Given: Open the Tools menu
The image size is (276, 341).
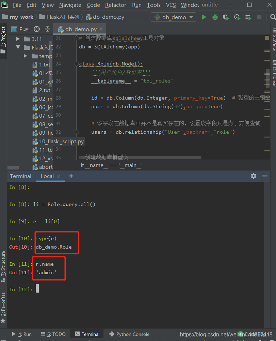Looking at the screenshot, I should [x=153, y=5].
